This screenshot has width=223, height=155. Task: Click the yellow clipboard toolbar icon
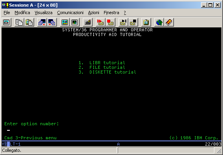coord(146,22)
